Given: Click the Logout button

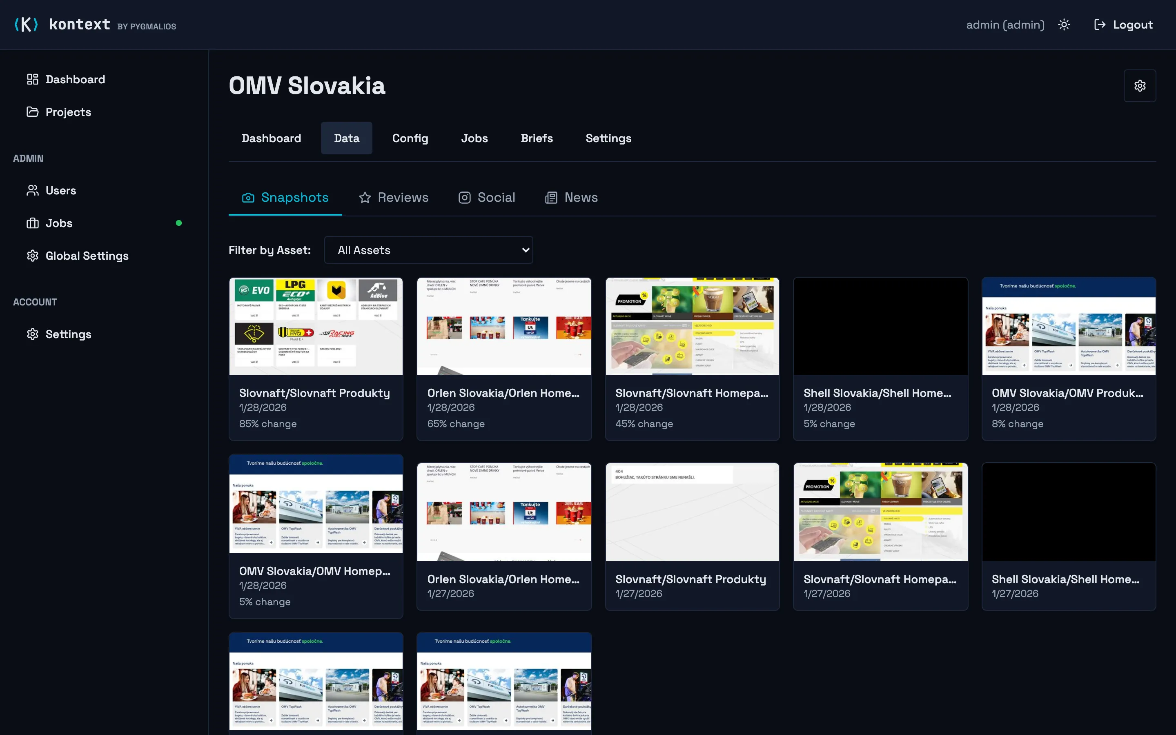Looking at the screenshot, I should [1123, 25].
